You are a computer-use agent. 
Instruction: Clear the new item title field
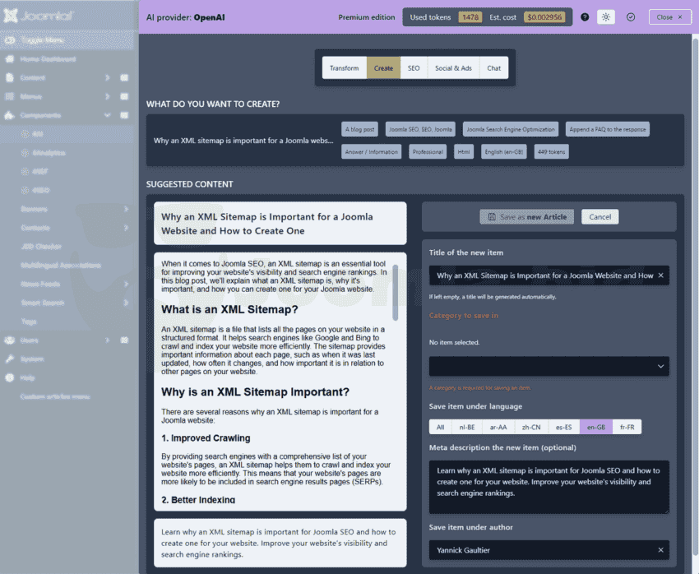(x=660, y=275)
